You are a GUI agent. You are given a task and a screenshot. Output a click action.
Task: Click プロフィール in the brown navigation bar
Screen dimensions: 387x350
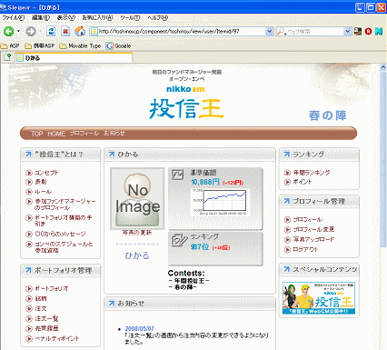click(84, 134)
